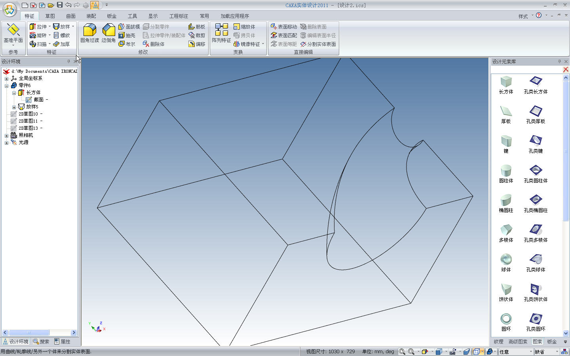Select the 孔类圆柱体 hole cylinder shape

click(x=536, y=173)
